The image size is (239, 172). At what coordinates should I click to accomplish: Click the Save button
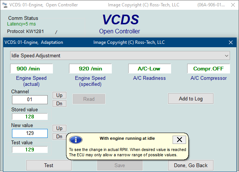pos(120,165)
